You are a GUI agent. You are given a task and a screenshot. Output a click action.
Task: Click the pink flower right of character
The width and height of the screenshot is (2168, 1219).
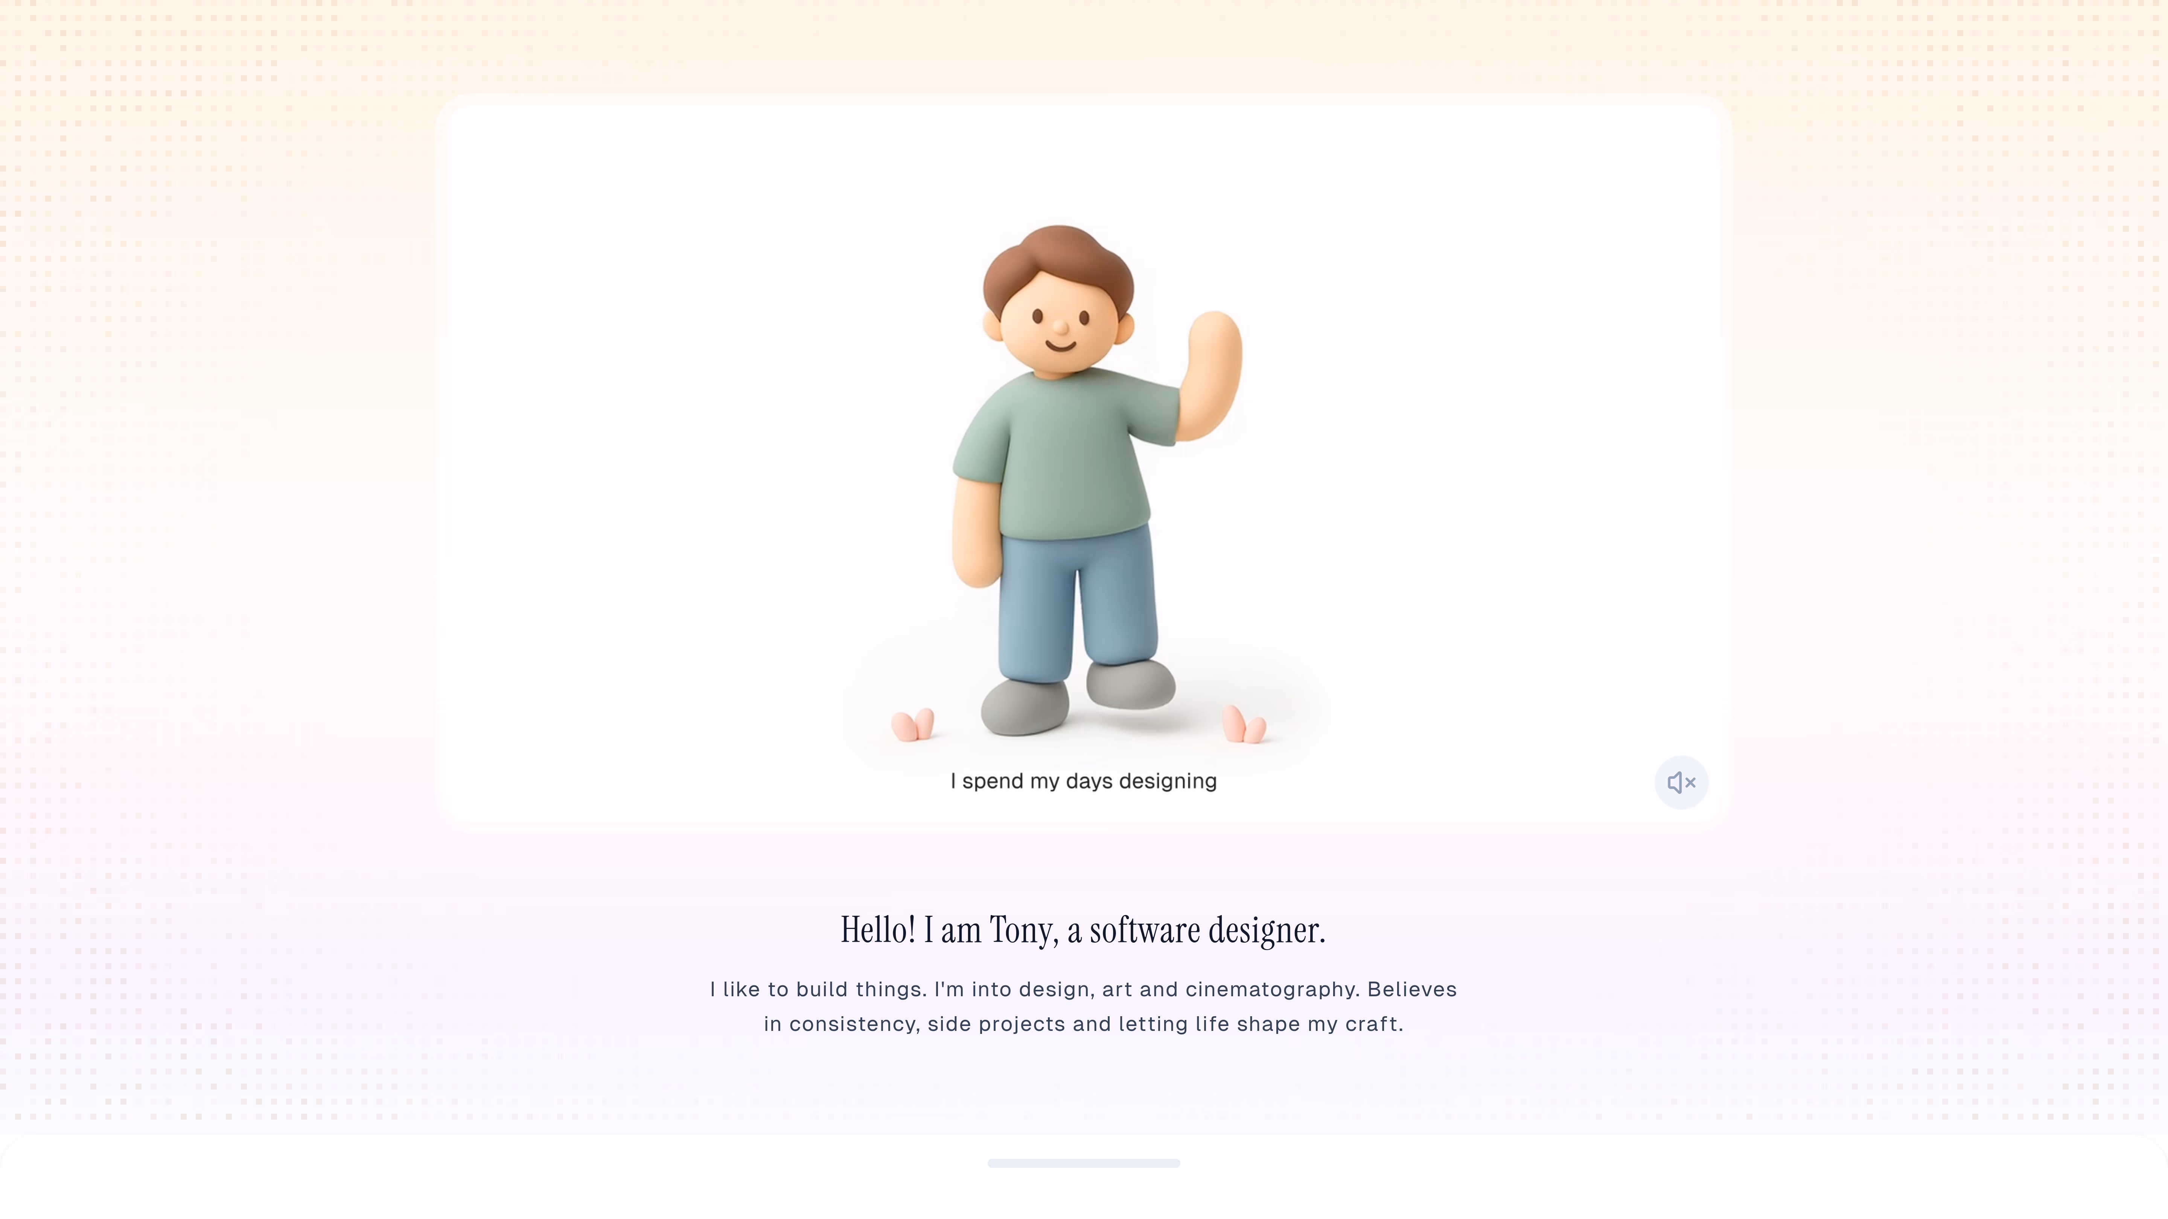1244,724
